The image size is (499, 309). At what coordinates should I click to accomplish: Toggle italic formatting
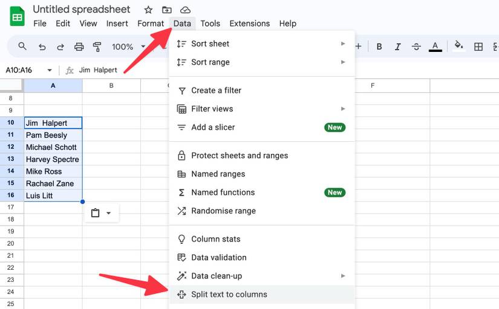tap(397, 46)
